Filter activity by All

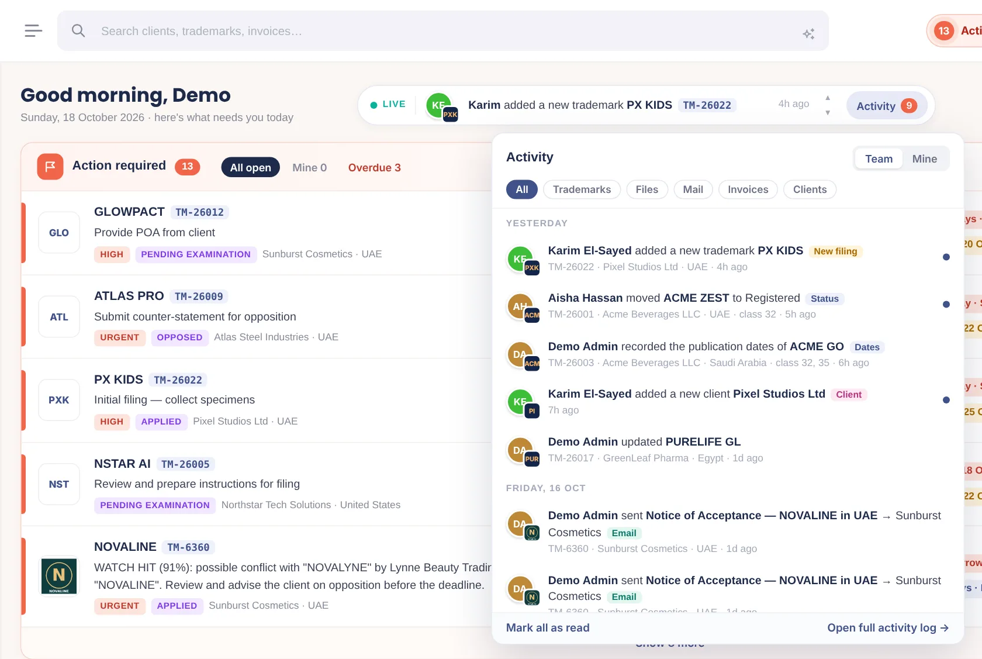(522, 189)
